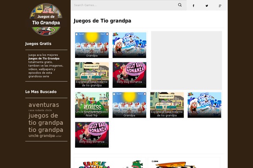Click the juegos de tio grandpa tag
Screen dimensions: 253x168
(x=46, y=119)
